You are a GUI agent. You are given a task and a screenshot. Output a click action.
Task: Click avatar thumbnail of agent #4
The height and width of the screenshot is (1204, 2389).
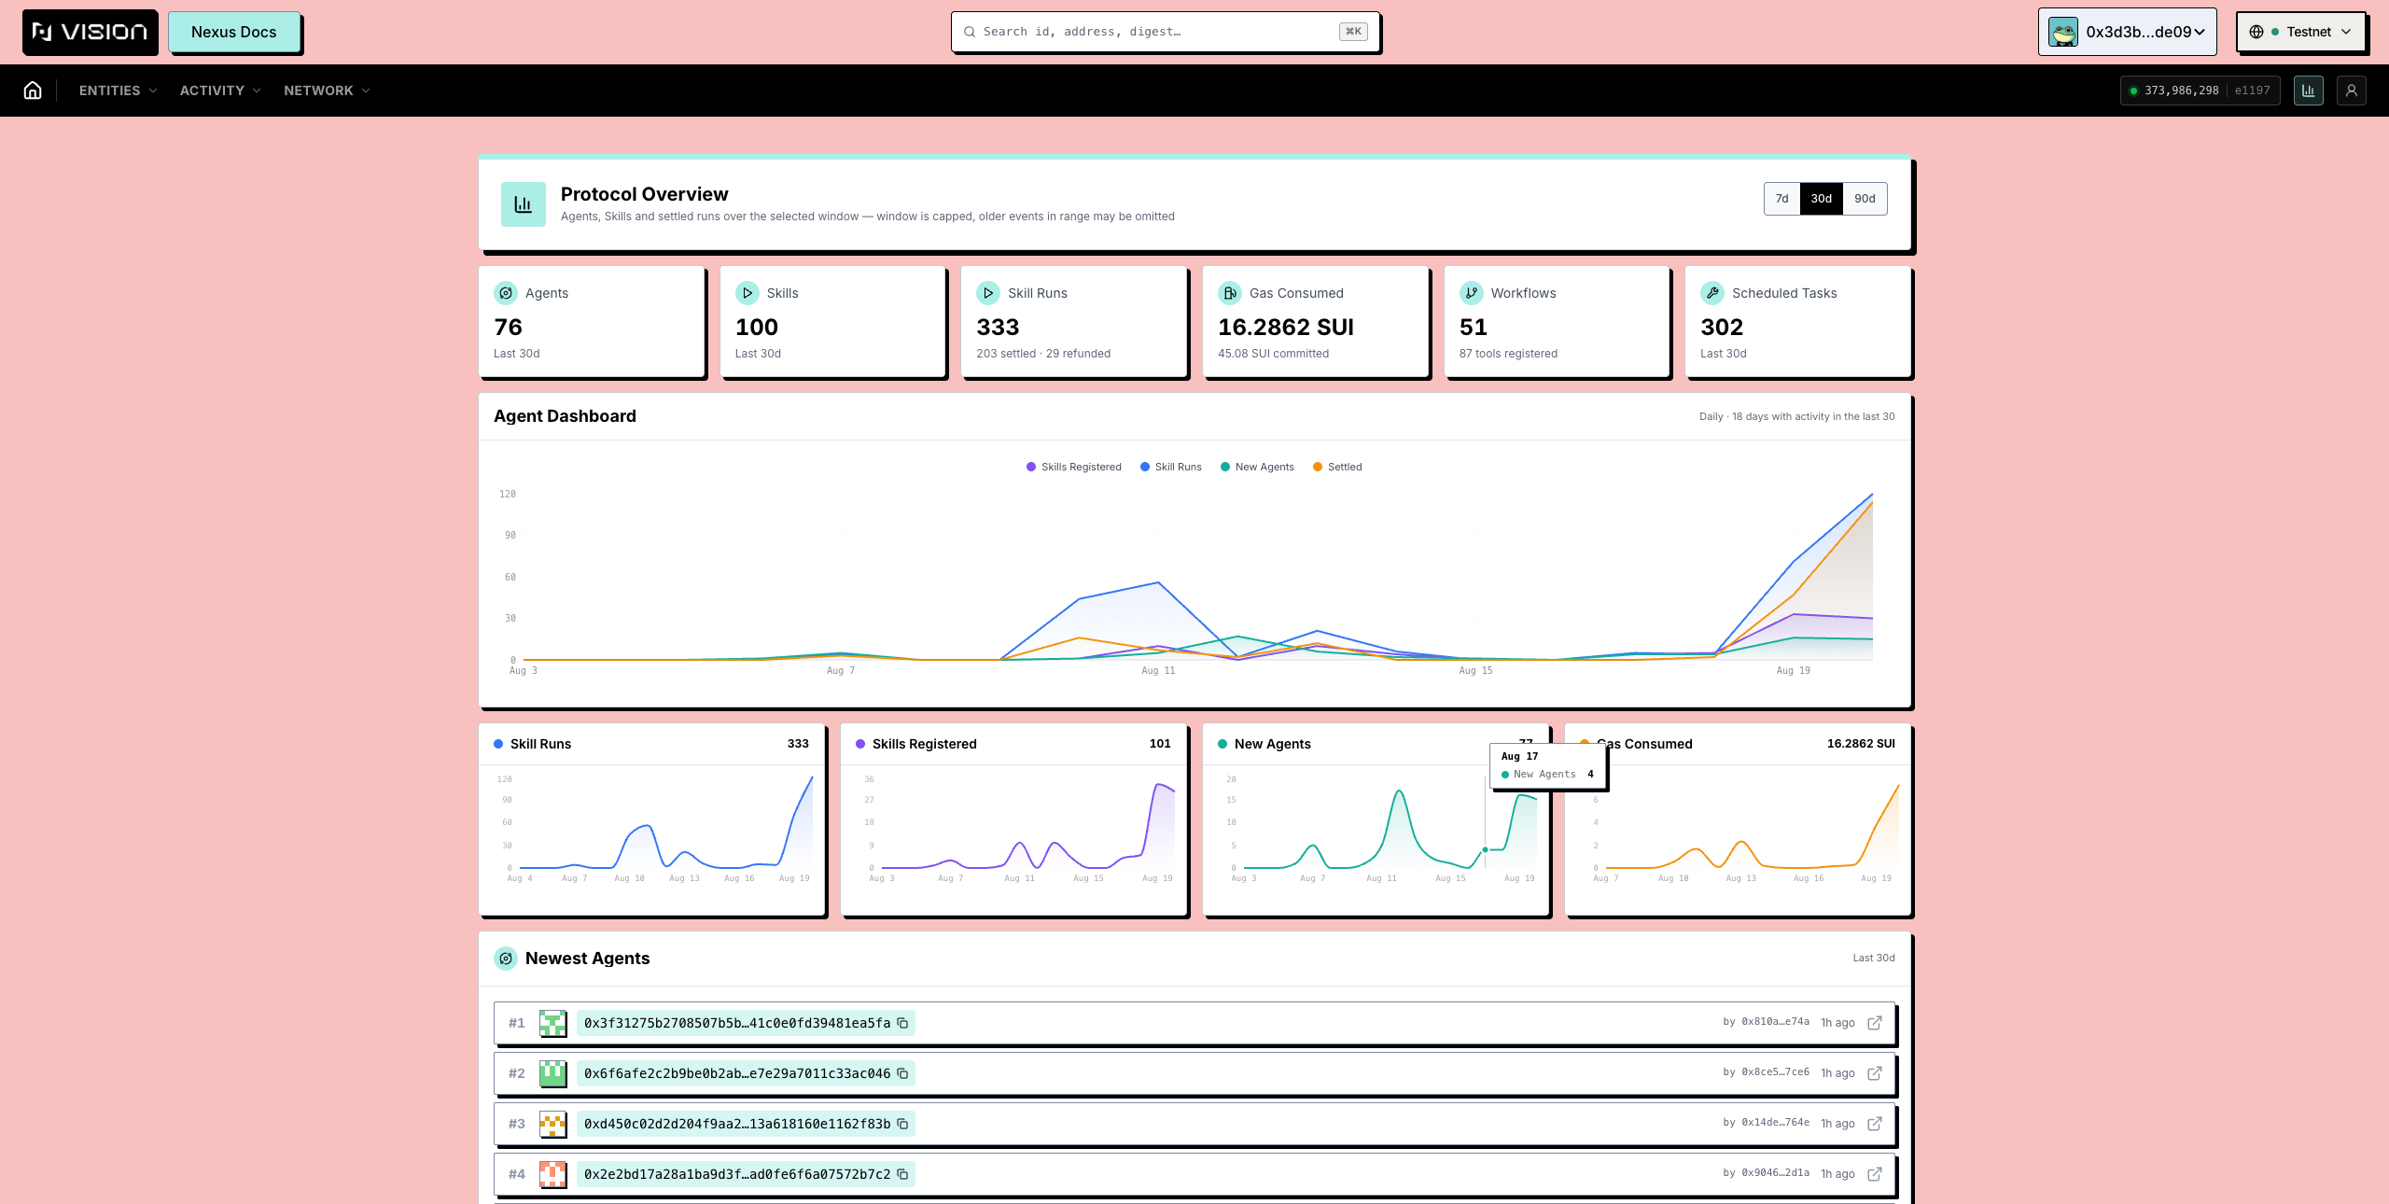click(x=553, y=1174)
